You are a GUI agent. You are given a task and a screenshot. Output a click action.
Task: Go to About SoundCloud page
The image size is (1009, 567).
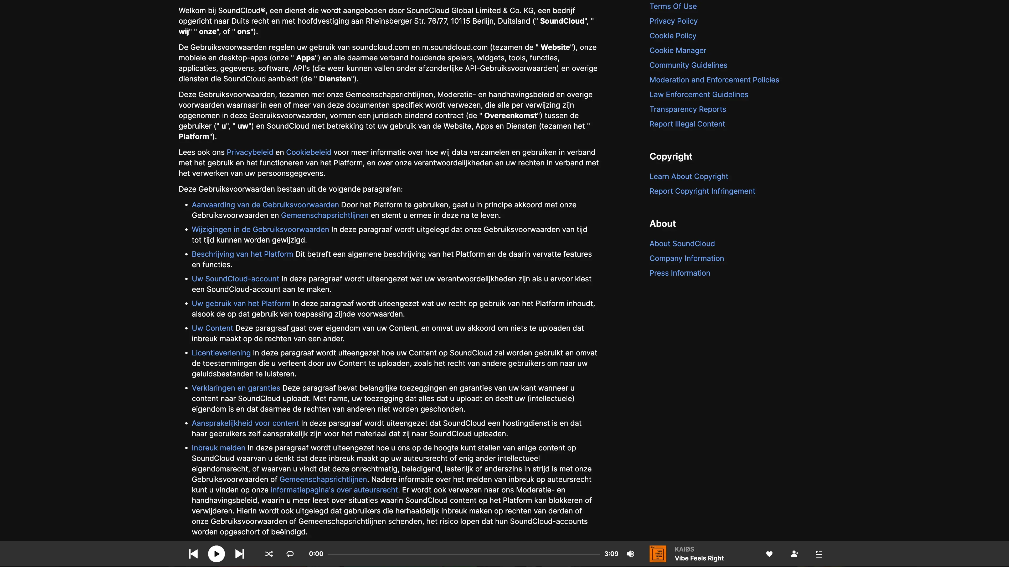coord(682,243)
